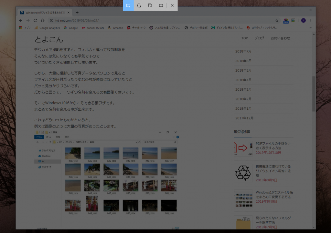Choose the window snip mode
The image size is (331, 233).
tap(150, 5)
